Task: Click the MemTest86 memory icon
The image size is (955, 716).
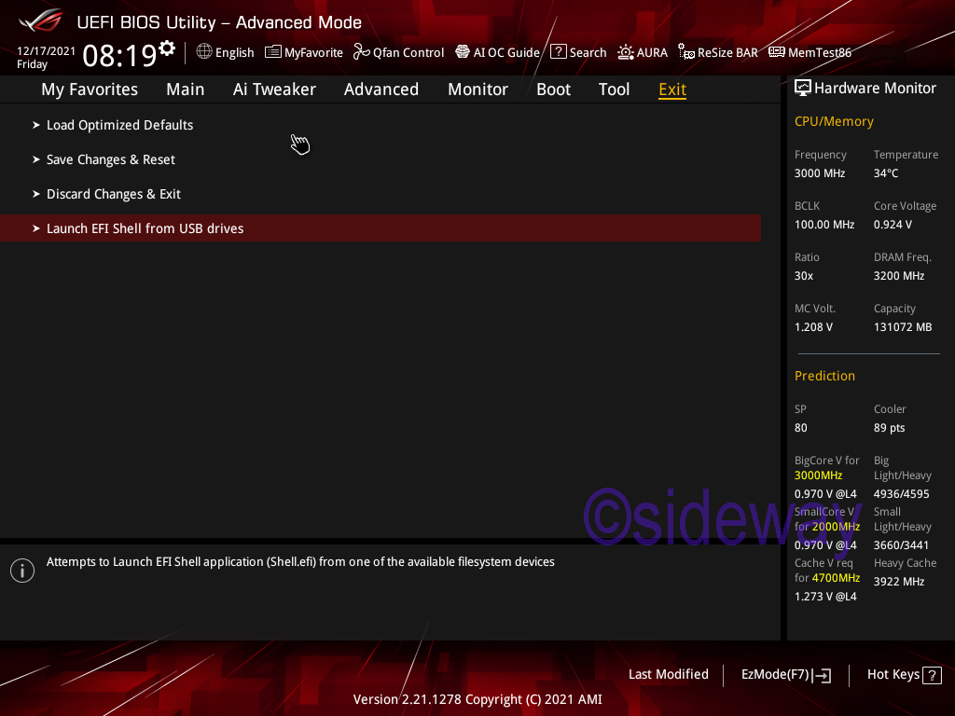Action: [777, 52]
